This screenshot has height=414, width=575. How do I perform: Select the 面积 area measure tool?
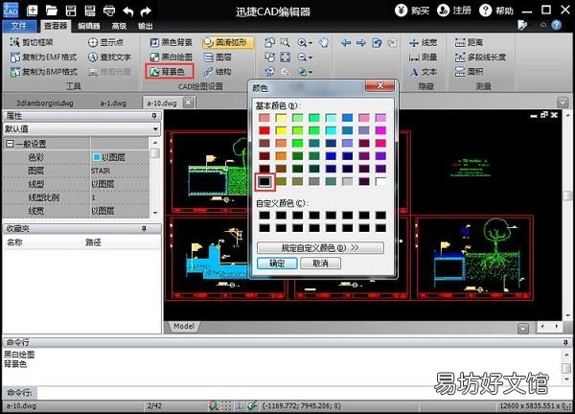[x=469, y=72]
